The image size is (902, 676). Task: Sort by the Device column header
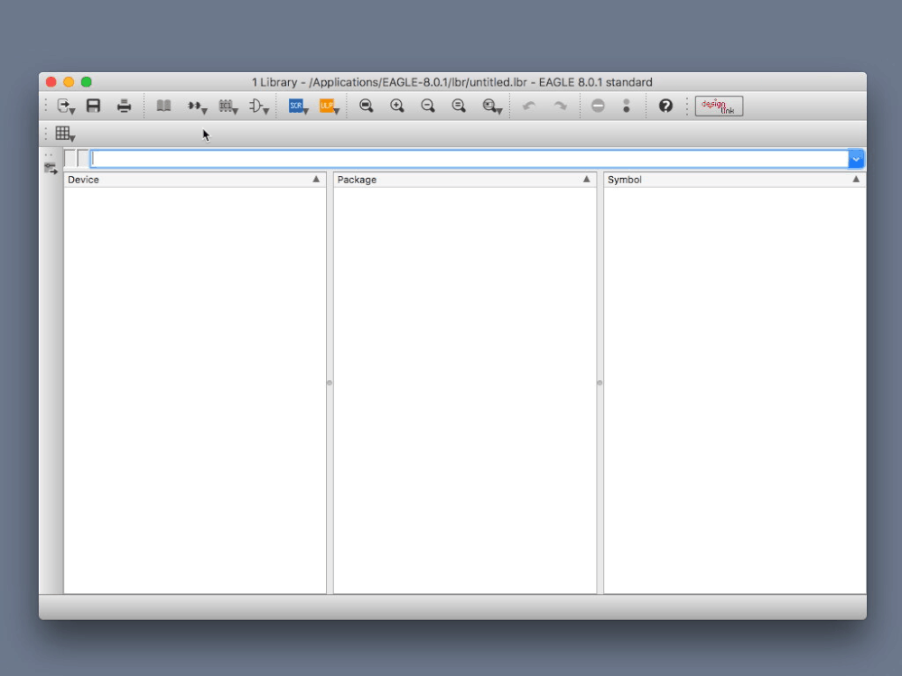194,180
